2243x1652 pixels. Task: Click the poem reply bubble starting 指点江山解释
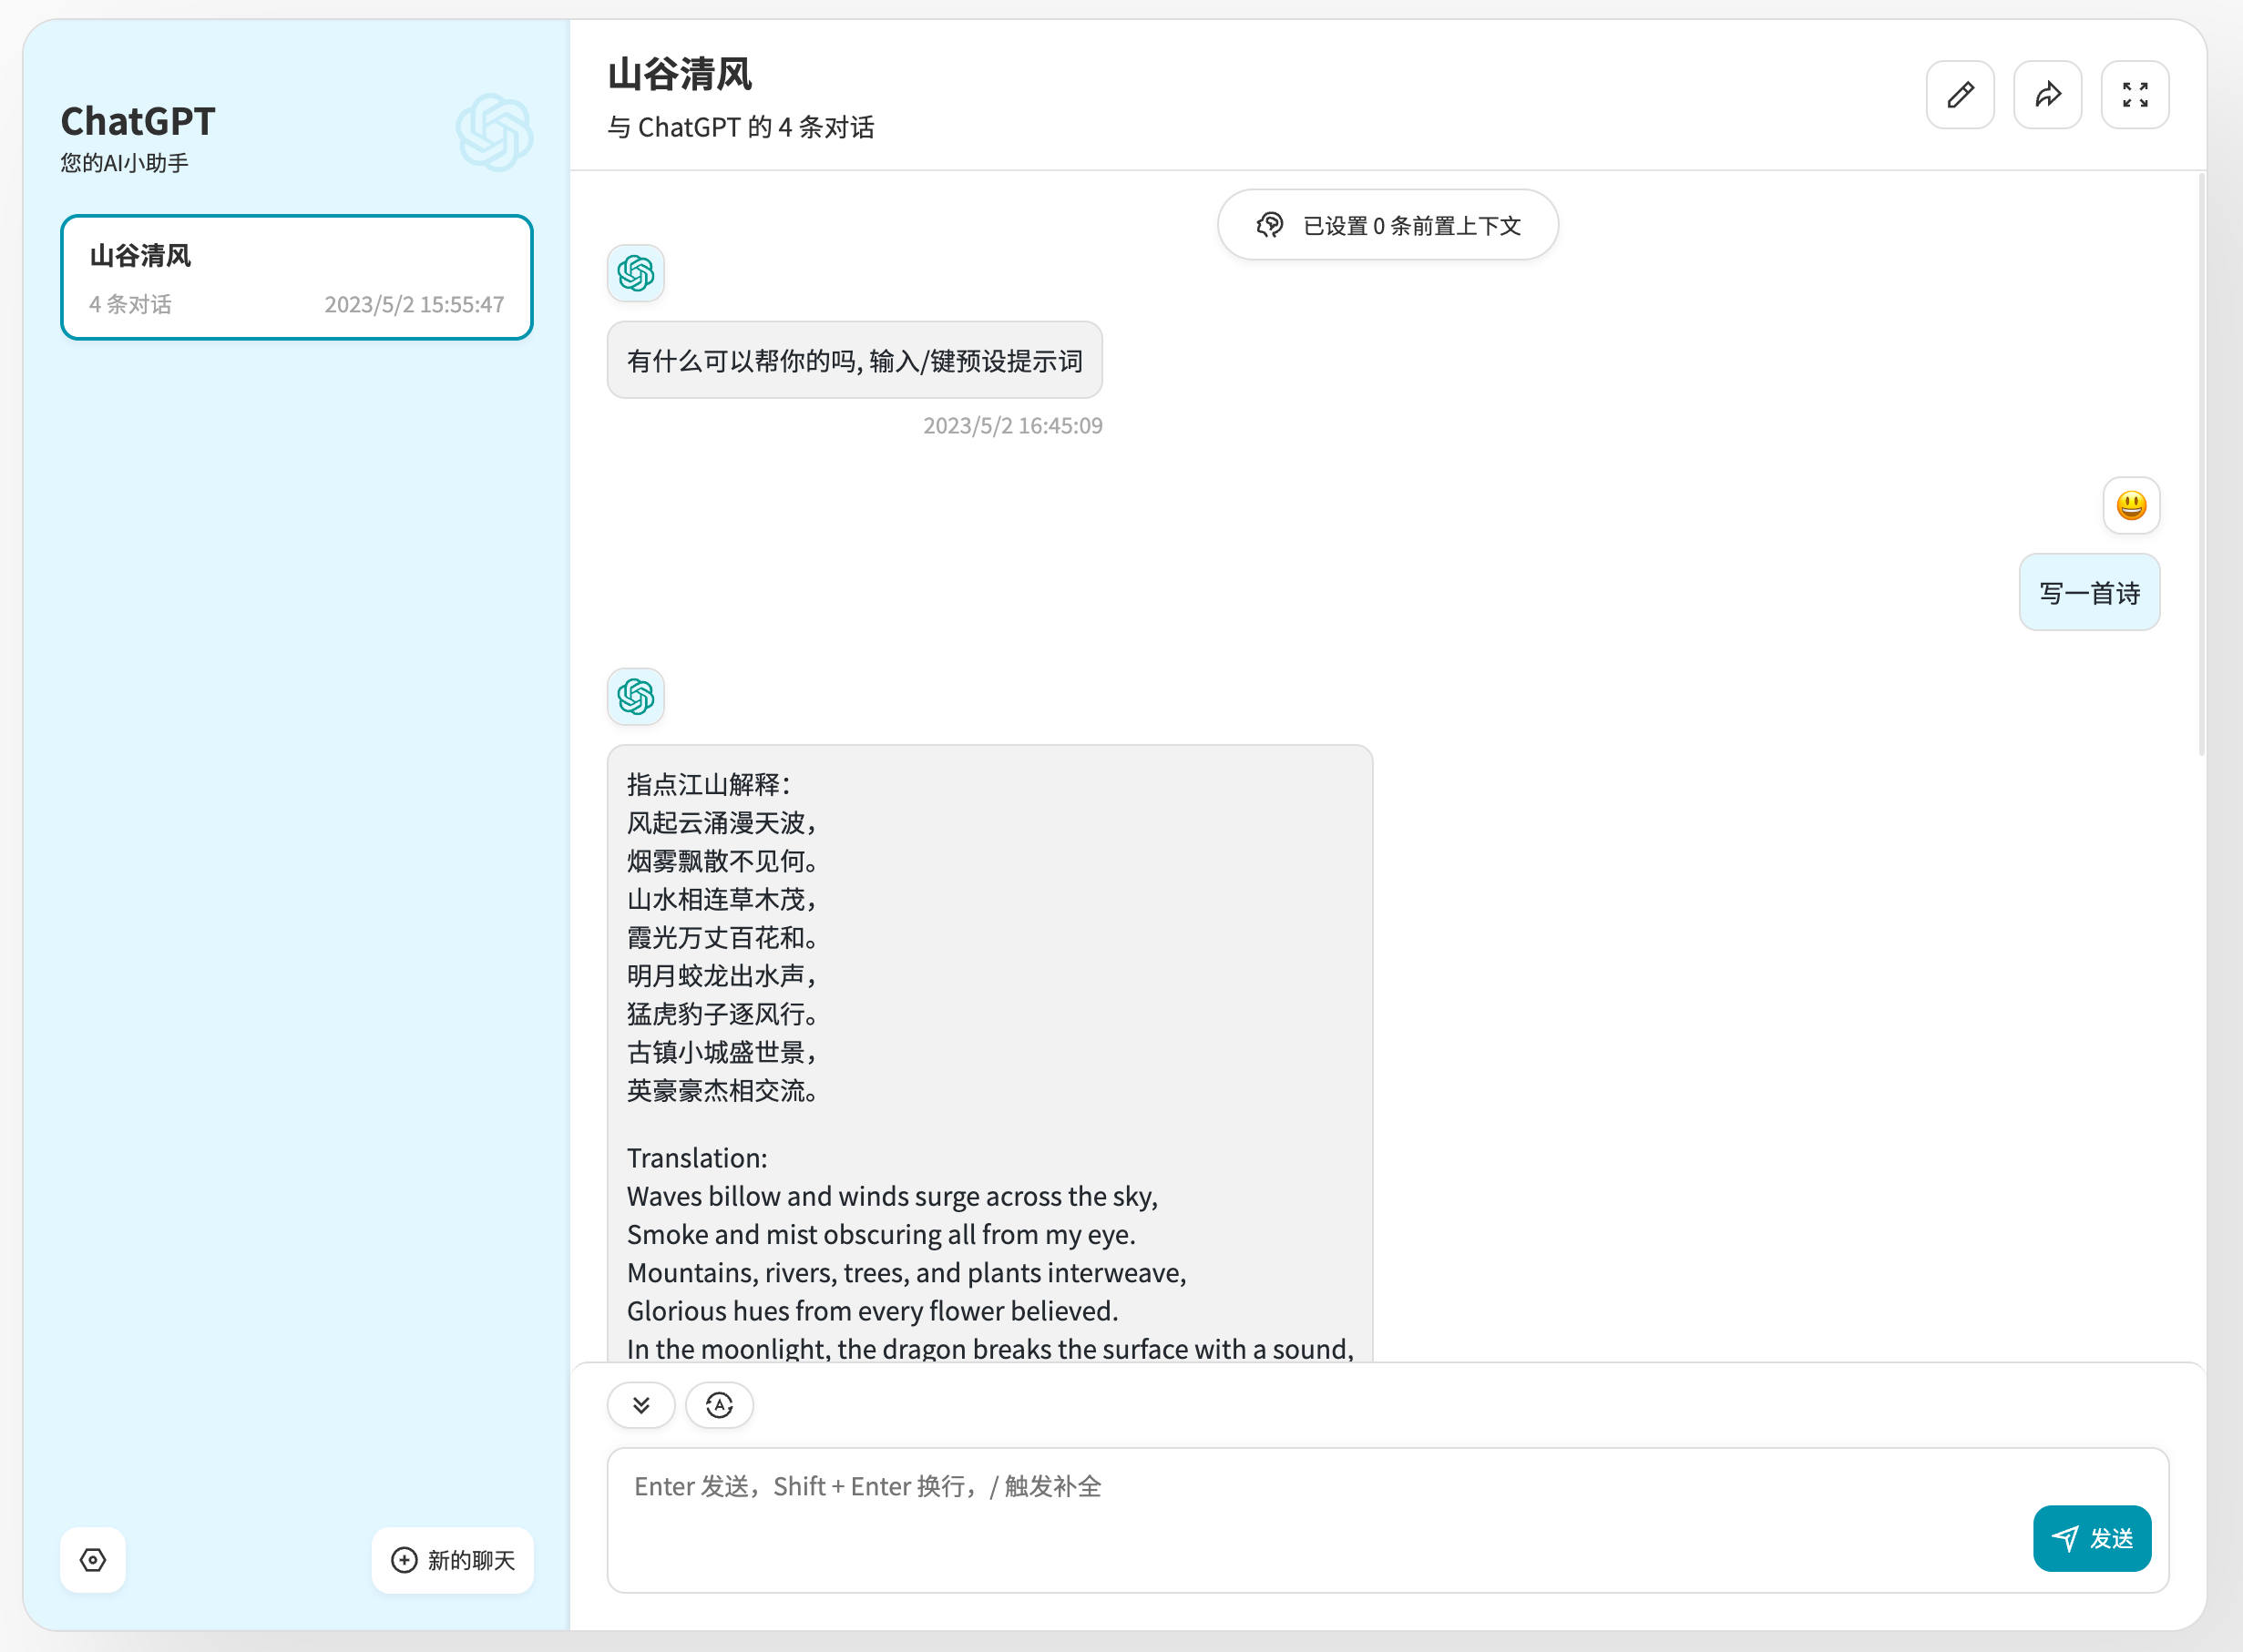(x=988, y=1050)
